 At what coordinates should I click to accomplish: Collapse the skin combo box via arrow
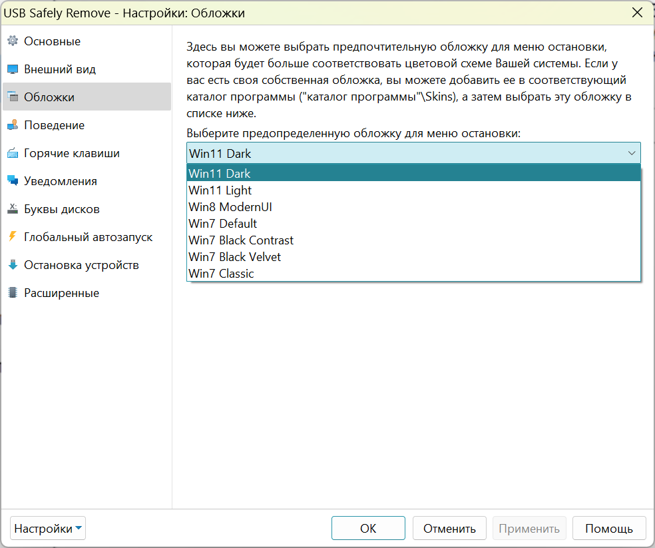[x=632, y=153]
